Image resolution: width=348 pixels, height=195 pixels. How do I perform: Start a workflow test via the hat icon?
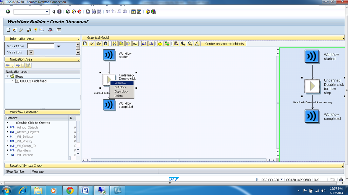pos(160,43)
